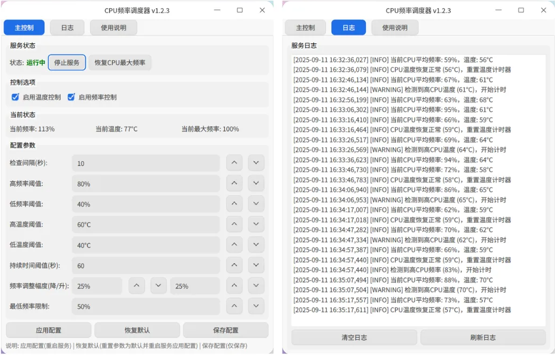Lower 持续时间阈值(秒) via down arrow
555x355 pixels.
point(256,265)
